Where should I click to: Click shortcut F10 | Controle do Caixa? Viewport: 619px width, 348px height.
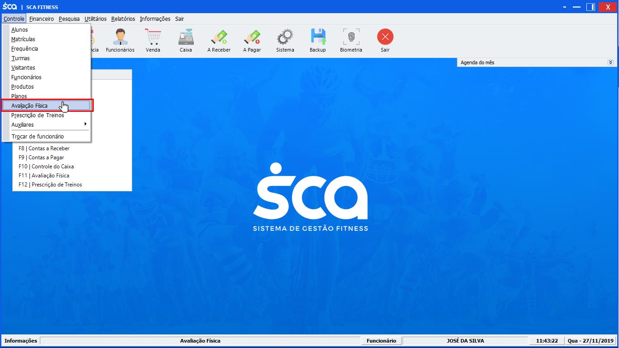(46, 166)
